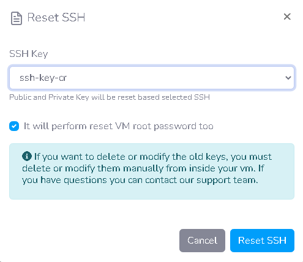Image resolution: width=303 pixels, height=262 pixels.
Task: Click the checkmark icon in the blue checkbox
Action: pos(14,126)
